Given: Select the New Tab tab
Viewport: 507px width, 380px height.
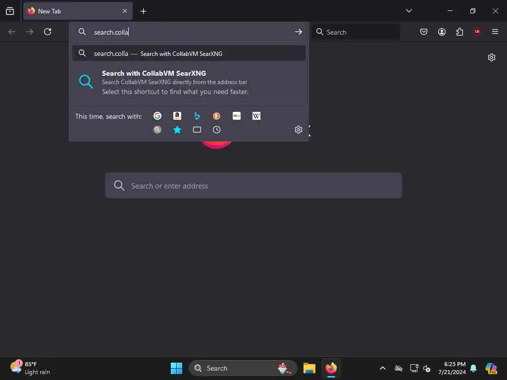Looking at the screenshot, I should (78, 11).
